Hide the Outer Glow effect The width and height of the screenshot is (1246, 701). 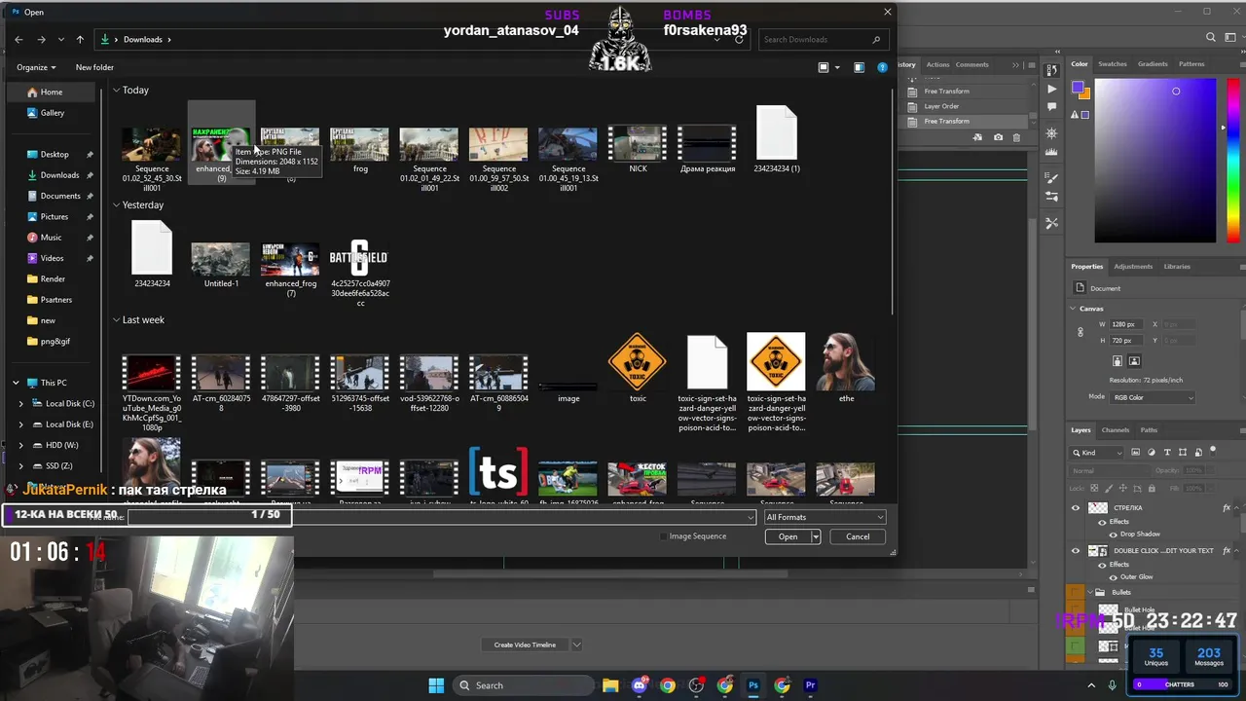point(1112,576)
